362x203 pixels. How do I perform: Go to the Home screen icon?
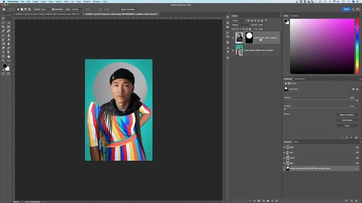pyautogui.click(x=4, y=10)
